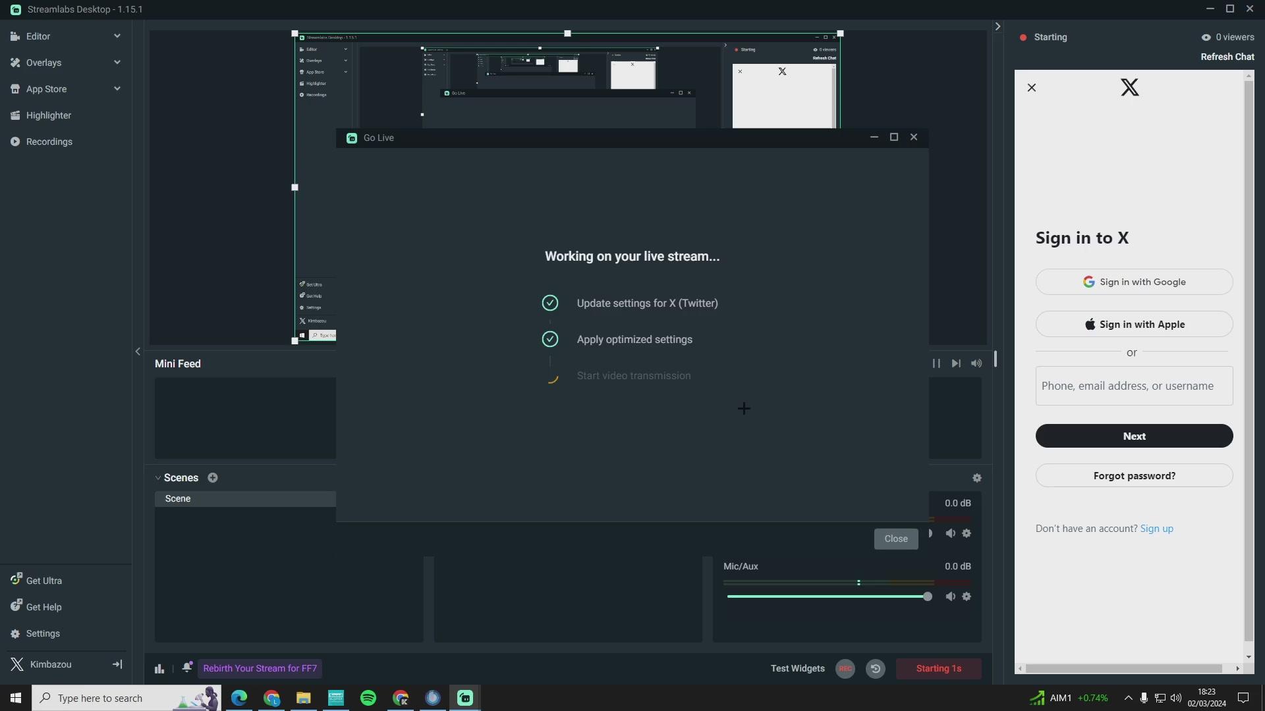This screenshot has width=1265, height=711.
Task: Add a new scene with plus icon
Action: pos(213,478)
